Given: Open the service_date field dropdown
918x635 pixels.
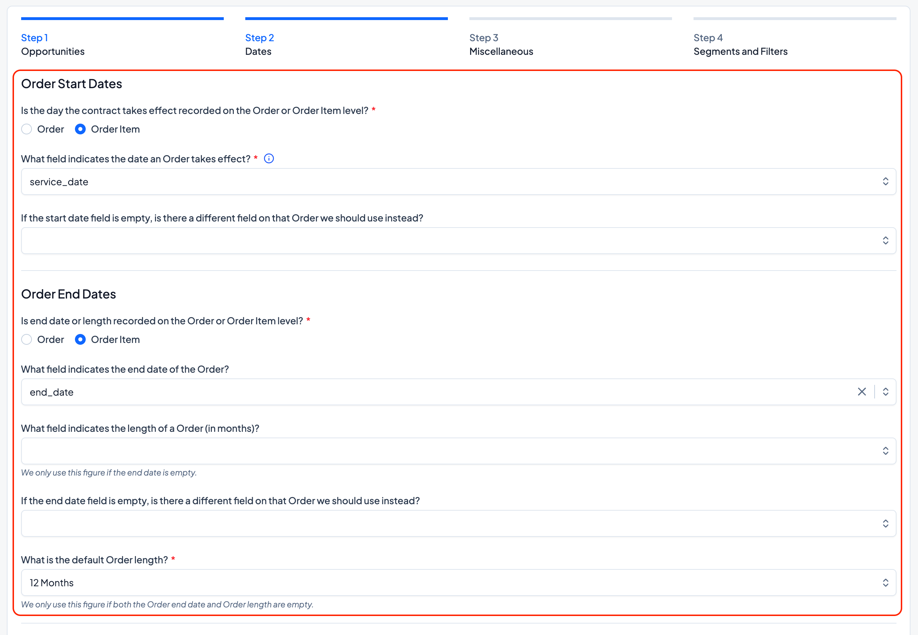Looking at the screenshot, I should click(438, 182).
